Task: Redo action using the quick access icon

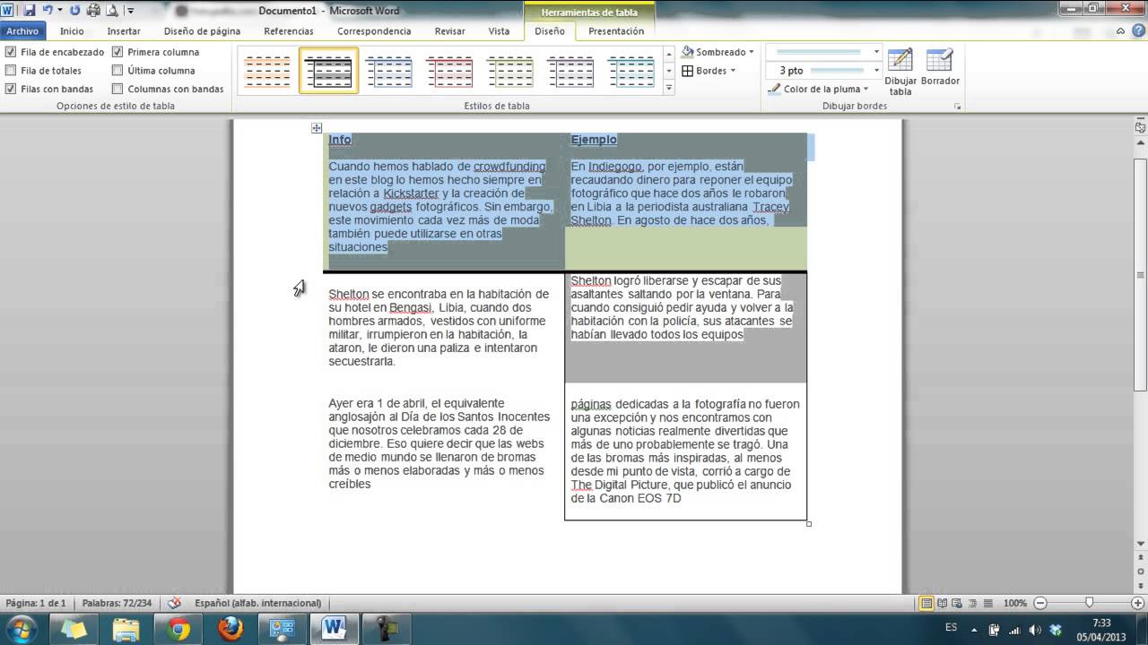Action: (74, 11)
